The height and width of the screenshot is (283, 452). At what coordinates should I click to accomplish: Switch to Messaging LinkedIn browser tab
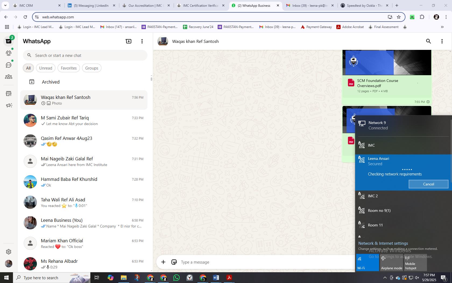(91, 5)
